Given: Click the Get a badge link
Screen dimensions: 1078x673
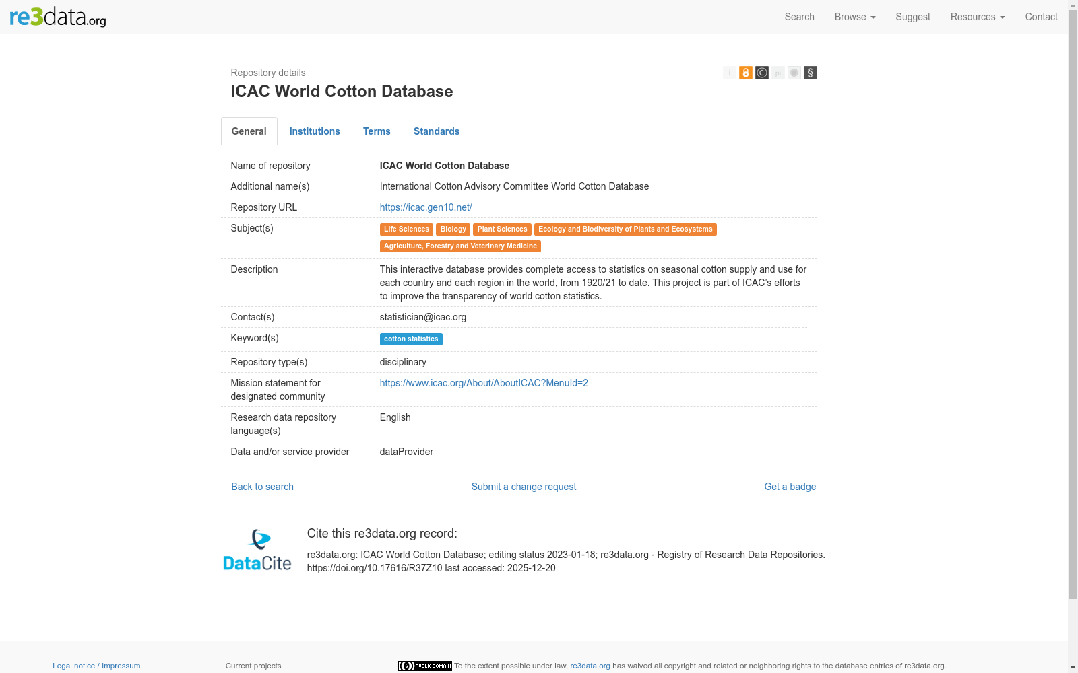Looking at the screenshot, I should coord(790,487).
